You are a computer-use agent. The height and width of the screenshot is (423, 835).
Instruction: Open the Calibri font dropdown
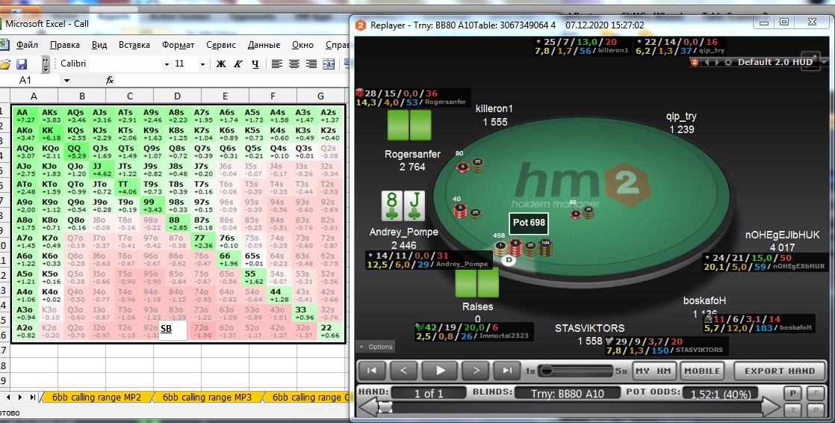point(167,64)
